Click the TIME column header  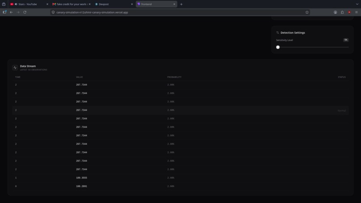pyautogui.click(x=18, y=77)
